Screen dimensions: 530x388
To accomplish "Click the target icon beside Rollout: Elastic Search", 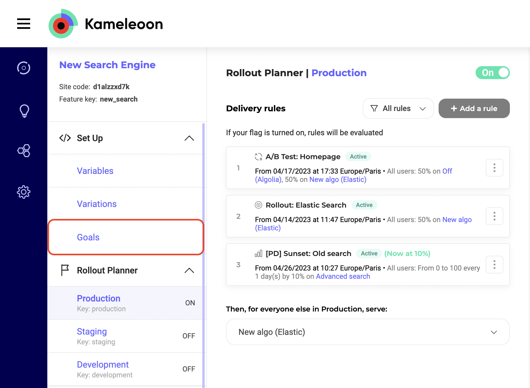I will [x=258, y=205].
